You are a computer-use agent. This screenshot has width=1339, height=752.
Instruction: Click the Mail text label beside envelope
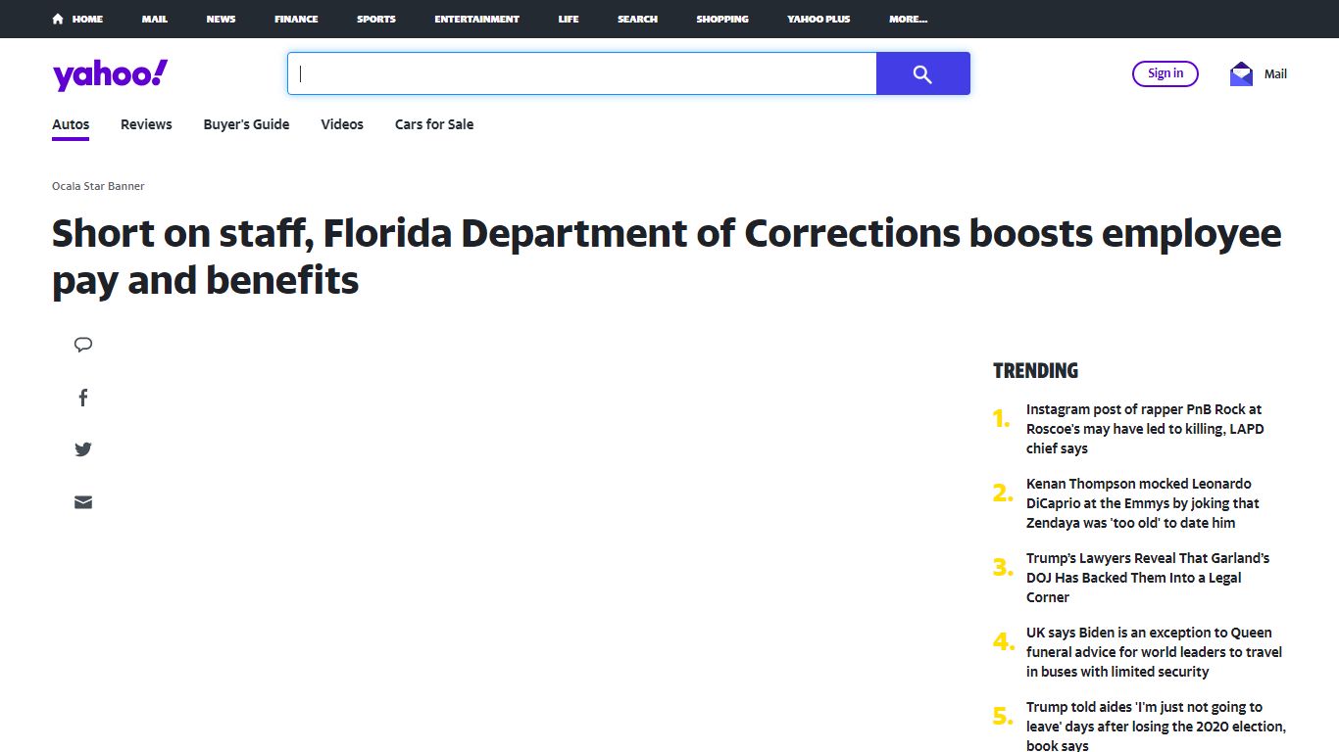(1275, 74)
